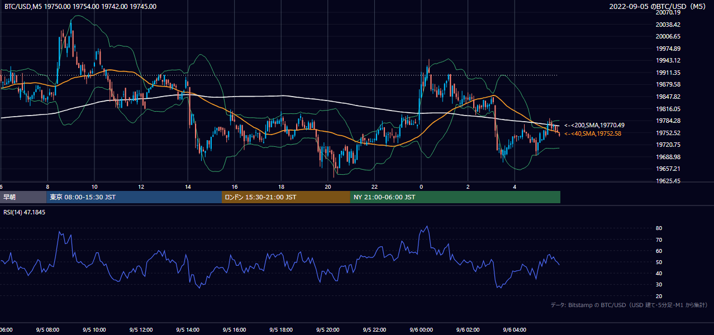The width and height of the screenshot is (714, 335).
Task: Select the 早朝 session band
Action: [x=23, y=197]
